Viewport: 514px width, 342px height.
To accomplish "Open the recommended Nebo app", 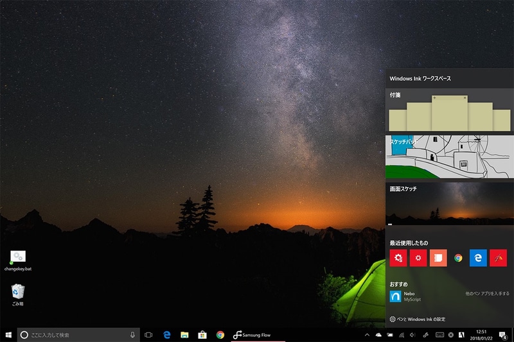I will tap(405, 296).
